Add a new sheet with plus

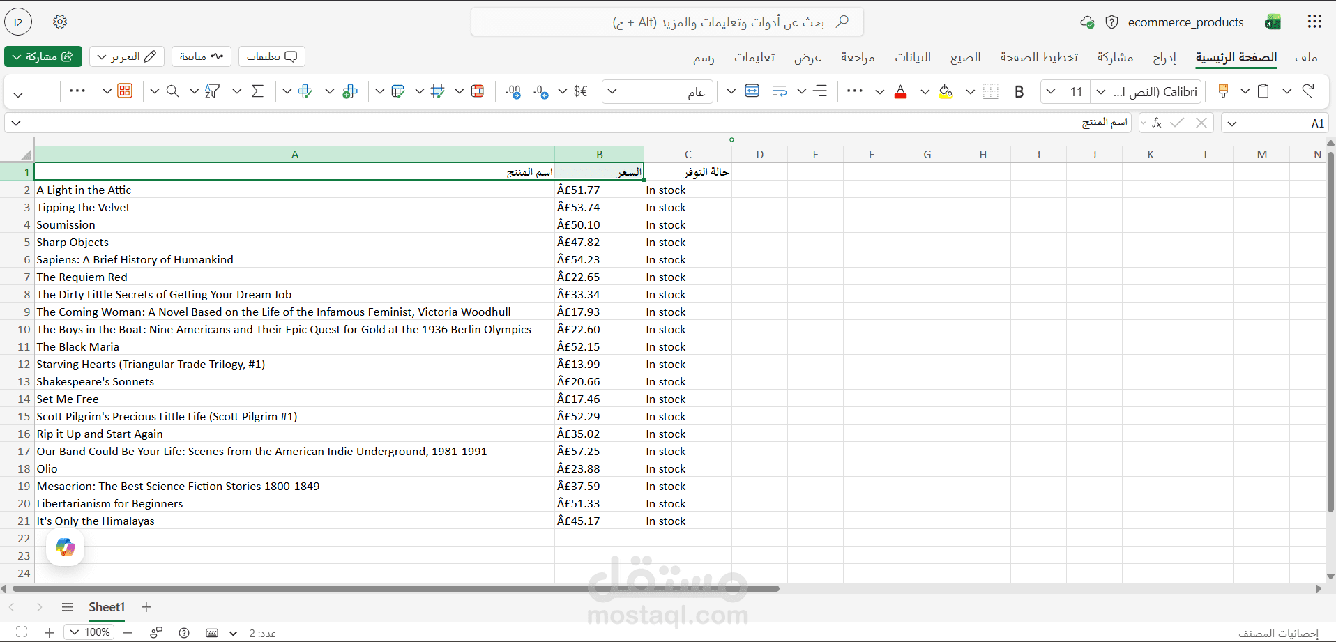[146, 607]
